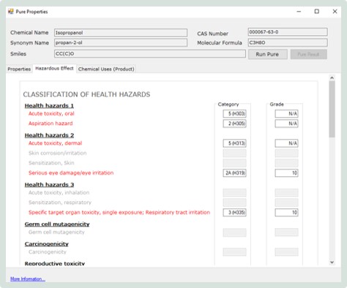Click the Specific target organ toxicity label
The width and height of the screenshot is (347, 288).
coord(119,213)
